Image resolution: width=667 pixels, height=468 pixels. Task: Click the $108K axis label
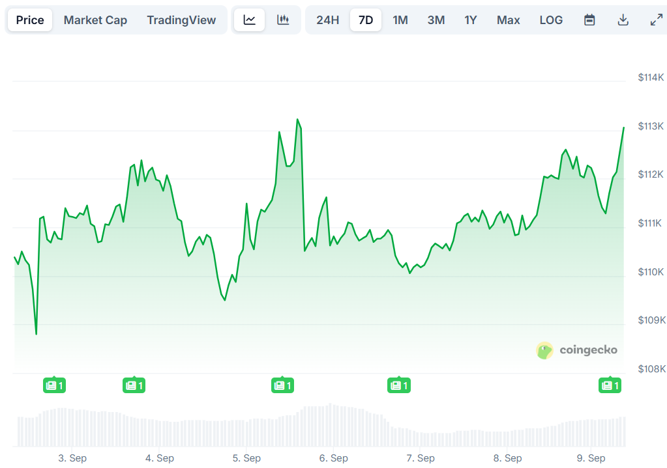pos(652,369)
